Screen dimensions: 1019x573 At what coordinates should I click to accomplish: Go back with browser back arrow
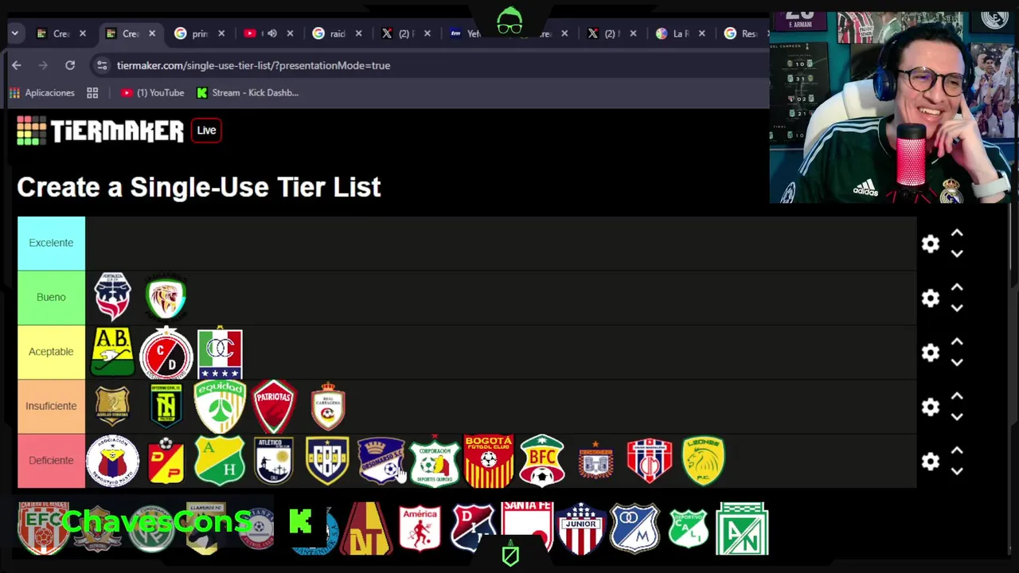17,65
